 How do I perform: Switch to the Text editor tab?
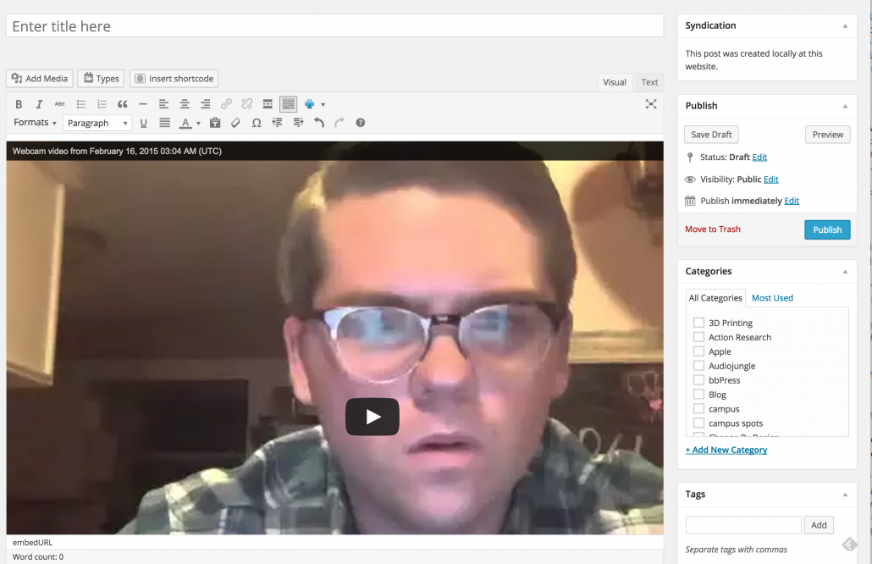(649, 82)
